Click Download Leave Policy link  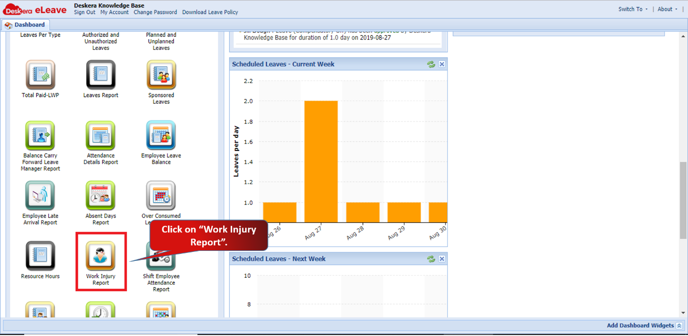[210, 12]
